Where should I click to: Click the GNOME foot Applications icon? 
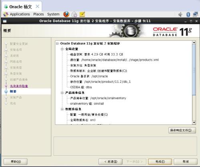point(6,14)
